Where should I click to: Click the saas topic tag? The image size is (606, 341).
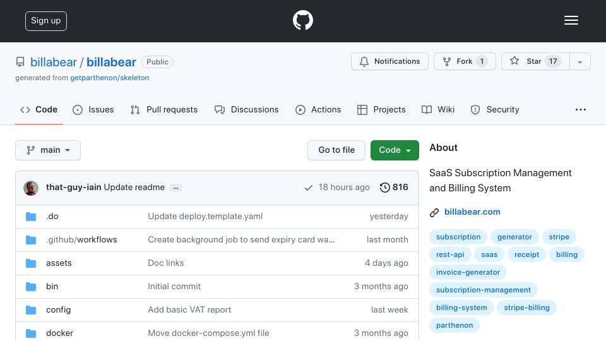(489, 254)
